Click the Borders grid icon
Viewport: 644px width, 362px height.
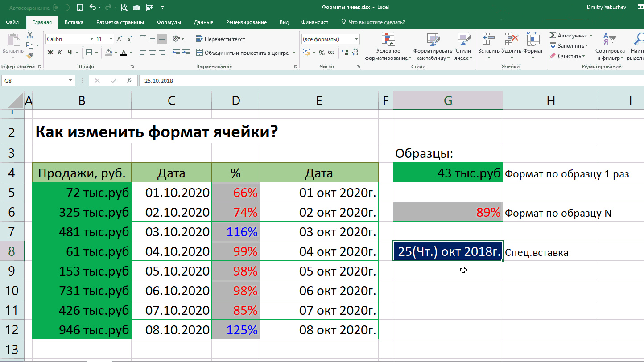point(89,53)
